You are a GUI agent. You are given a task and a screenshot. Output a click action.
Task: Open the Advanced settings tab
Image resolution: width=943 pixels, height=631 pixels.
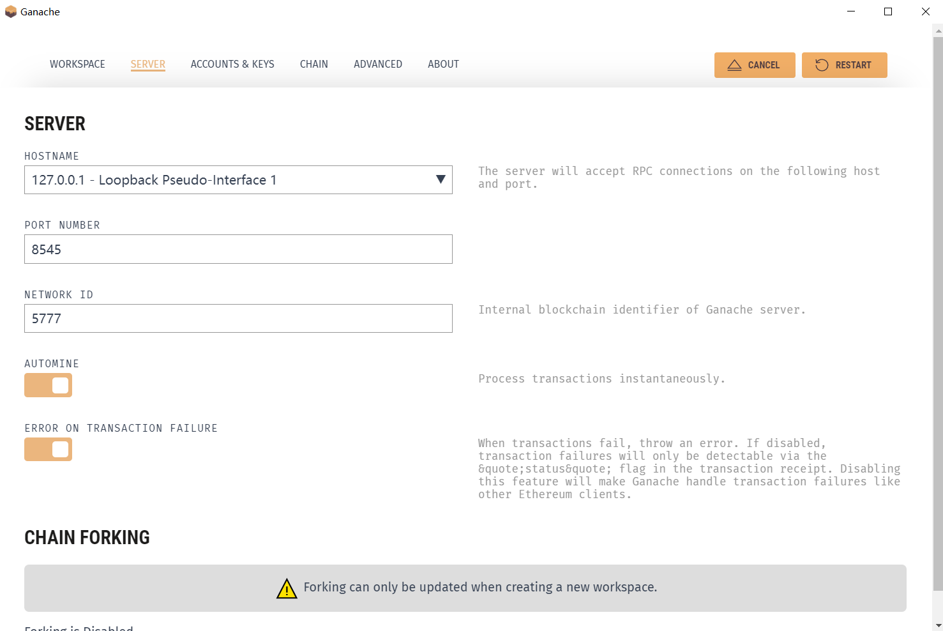378,64
